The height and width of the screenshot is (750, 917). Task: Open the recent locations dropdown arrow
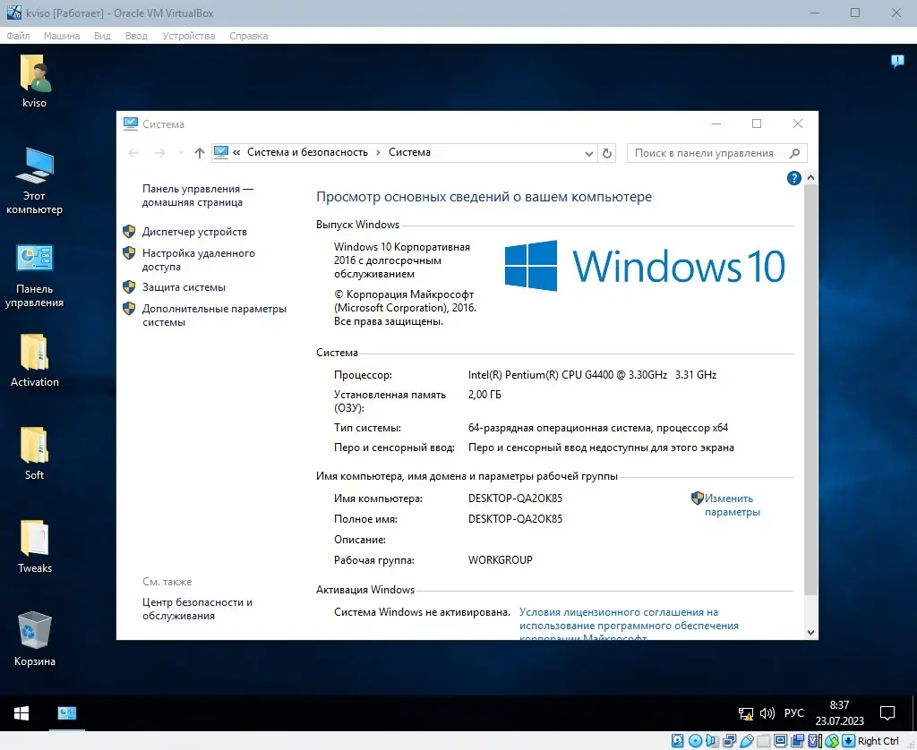point(181,153)
